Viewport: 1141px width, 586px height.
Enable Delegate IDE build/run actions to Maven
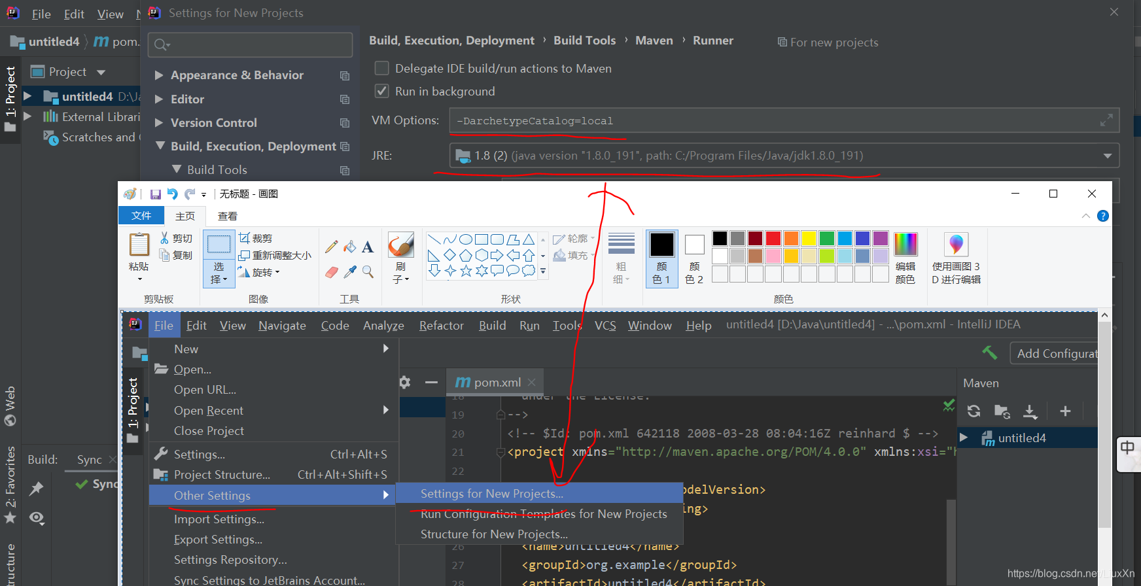[x=381, y=68]
